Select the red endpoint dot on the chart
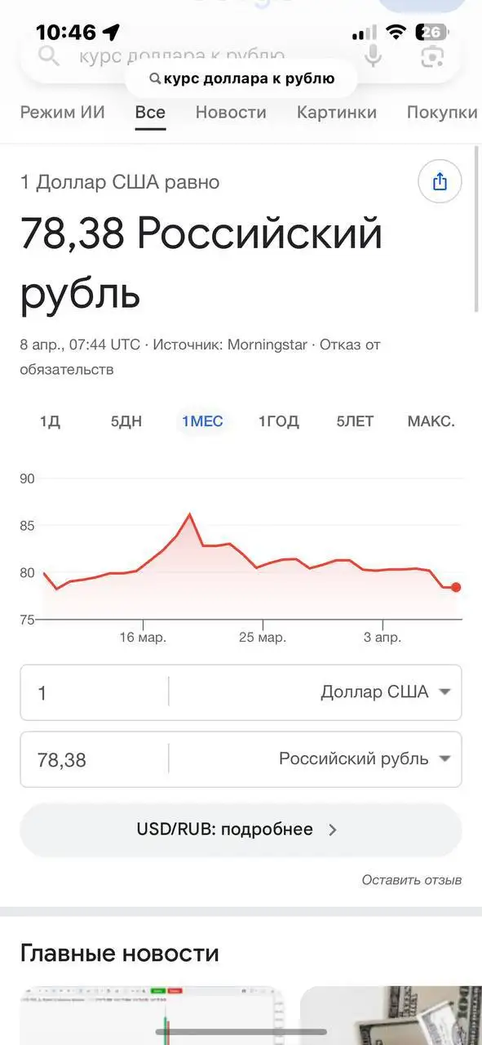Image resolution: width=482 pixels, height=1045 pixels. pyautogui.click(x=454, y=586)
